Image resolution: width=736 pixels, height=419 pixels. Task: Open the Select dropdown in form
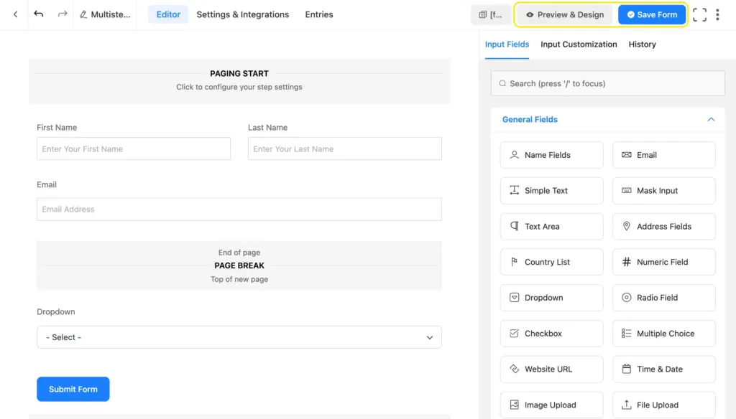(x=239, y=337)
